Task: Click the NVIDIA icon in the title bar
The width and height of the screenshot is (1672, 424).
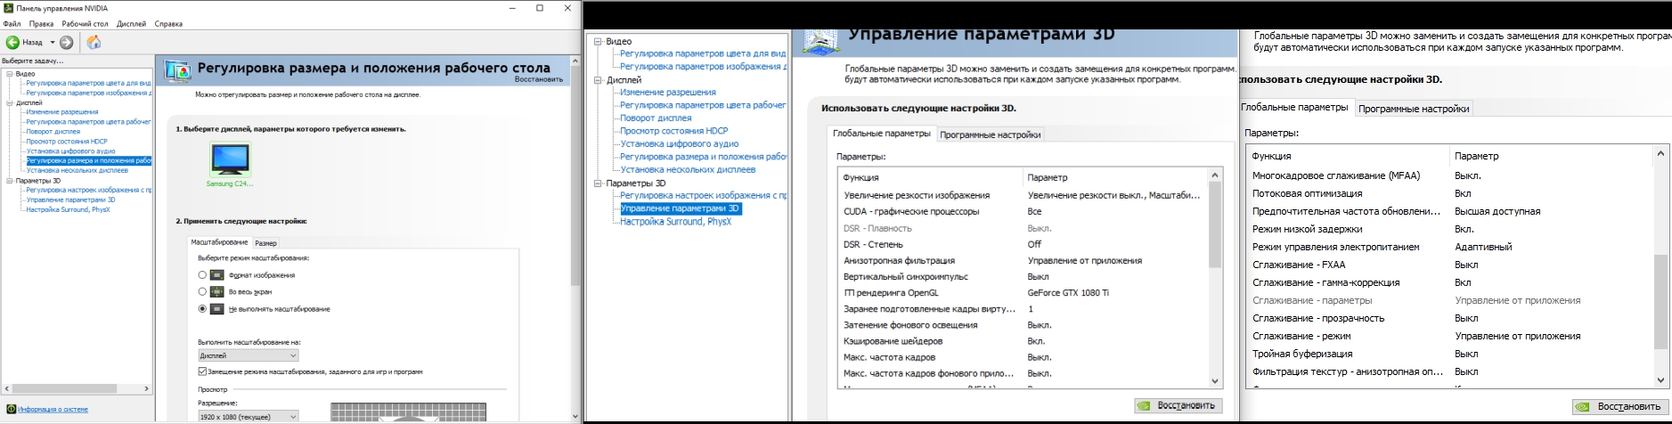Action: tap(8, 8)
